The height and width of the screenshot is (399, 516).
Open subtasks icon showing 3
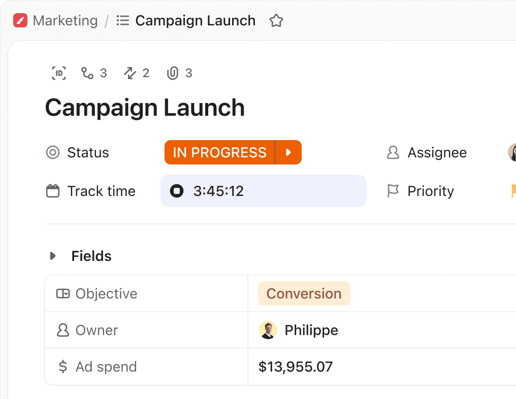[x=94, y=73]
